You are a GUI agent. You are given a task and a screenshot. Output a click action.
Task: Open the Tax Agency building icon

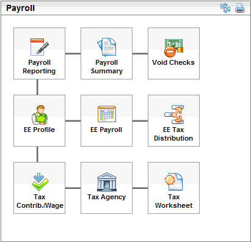[x=107, y=182]
